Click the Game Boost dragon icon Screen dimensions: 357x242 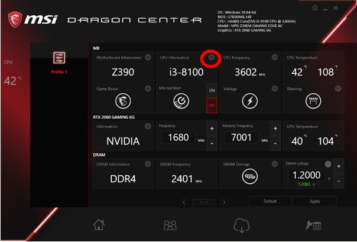(123, 101)
